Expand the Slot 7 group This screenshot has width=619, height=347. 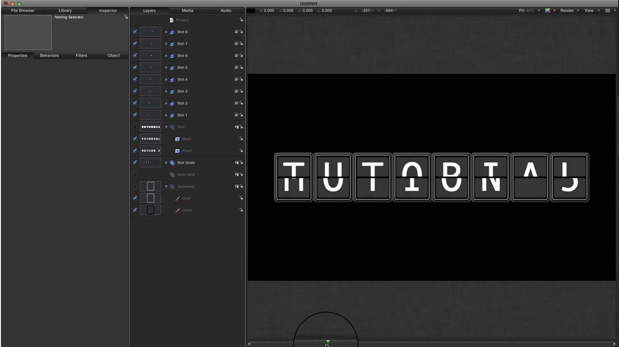coord(166,44)
